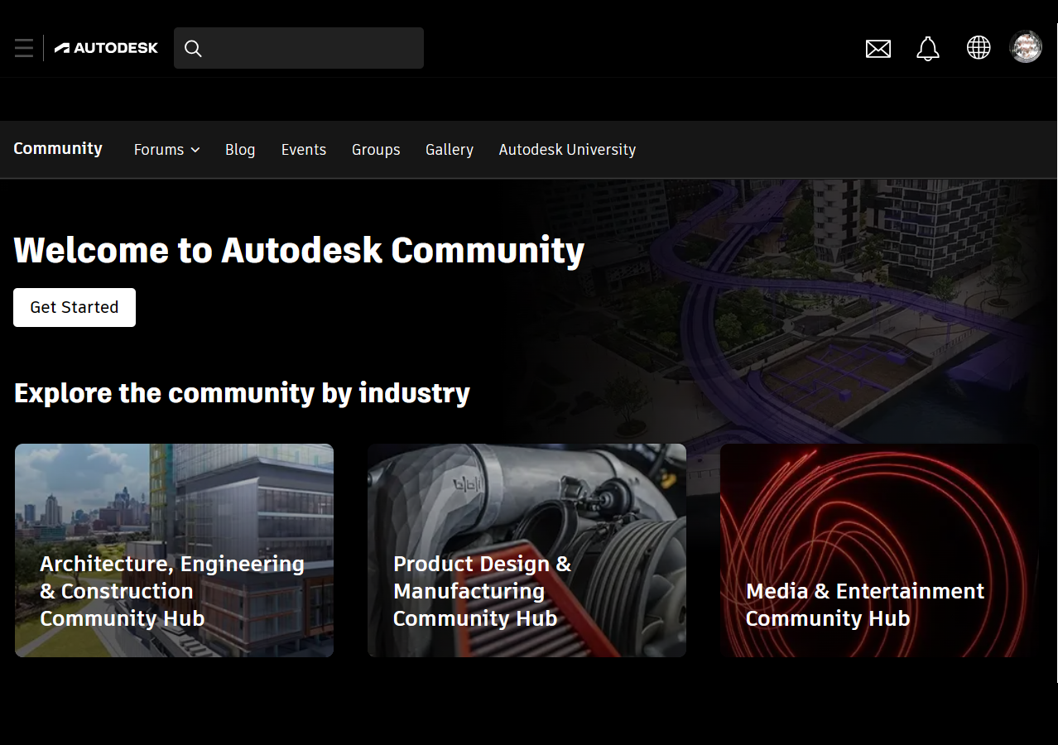Click the Autodesk logo
Screen dimensions: 1058x745
(x=106, y=48)
